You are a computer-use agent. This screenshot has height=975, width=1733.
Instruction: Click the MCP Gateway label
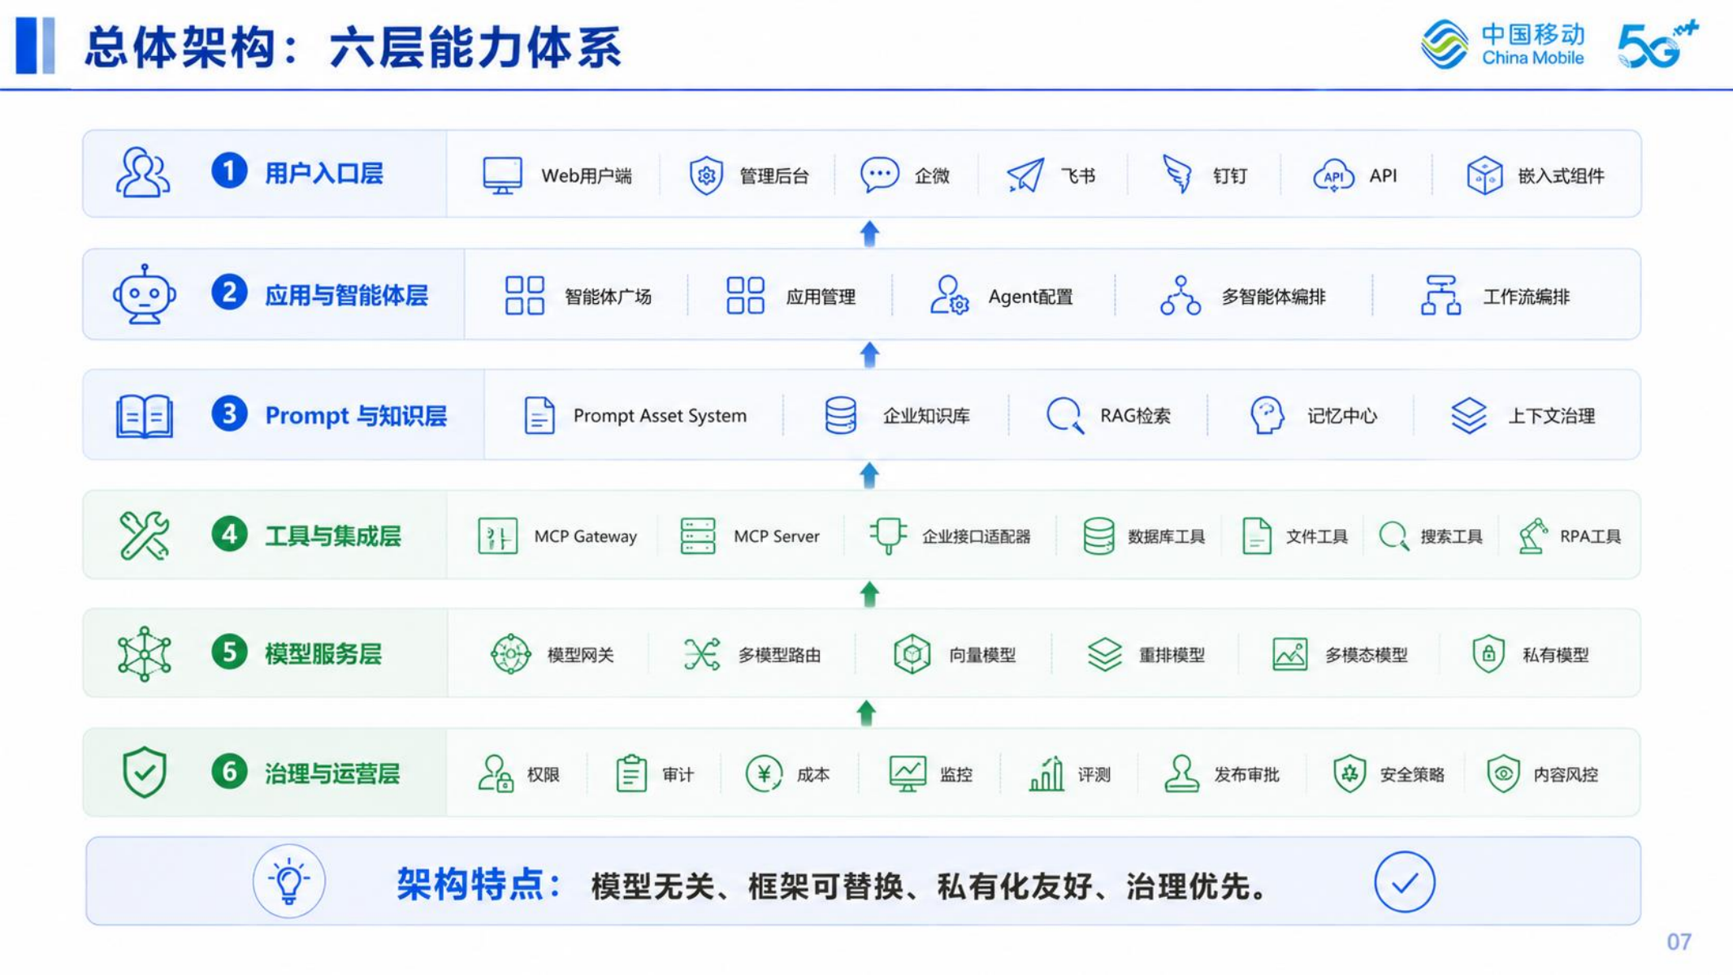pos(585,536)
